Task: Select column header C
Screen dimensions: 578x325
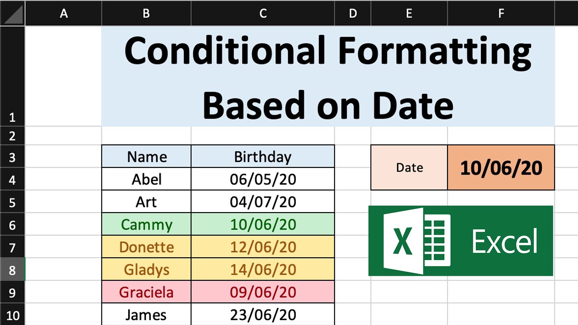Action: coord(262,13)
